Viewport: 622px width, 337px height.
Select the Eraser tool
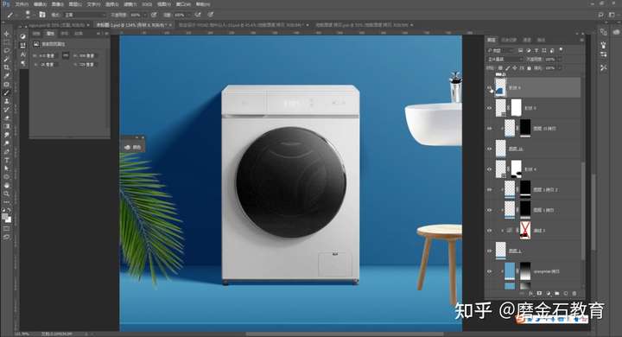pos(6,118)
